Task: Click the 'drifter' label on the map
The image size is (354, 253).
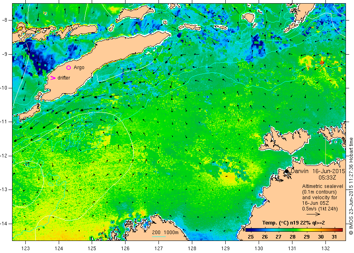Action: (x=64, y=78)
